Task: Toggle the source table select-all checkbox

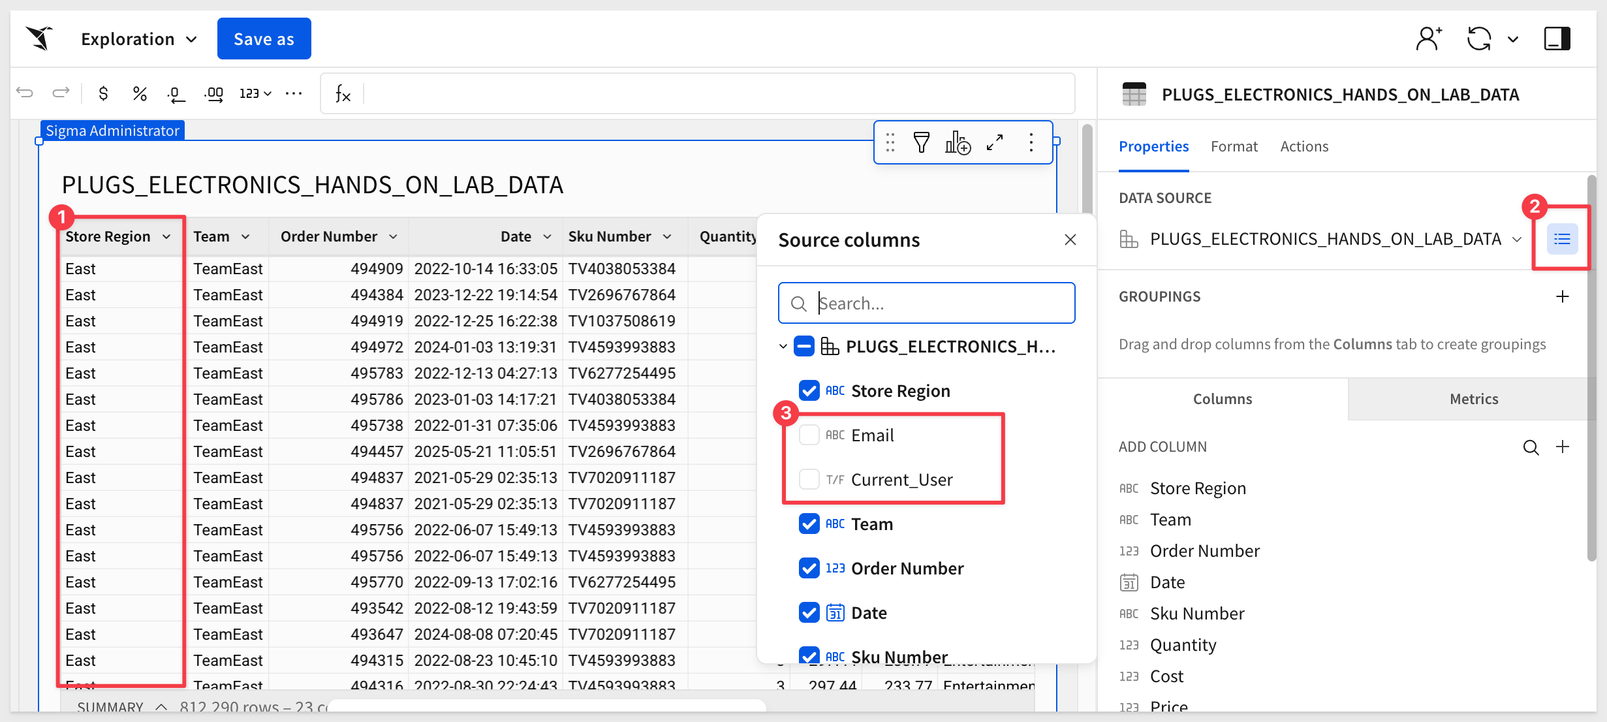Action: [x=804, y=346]
